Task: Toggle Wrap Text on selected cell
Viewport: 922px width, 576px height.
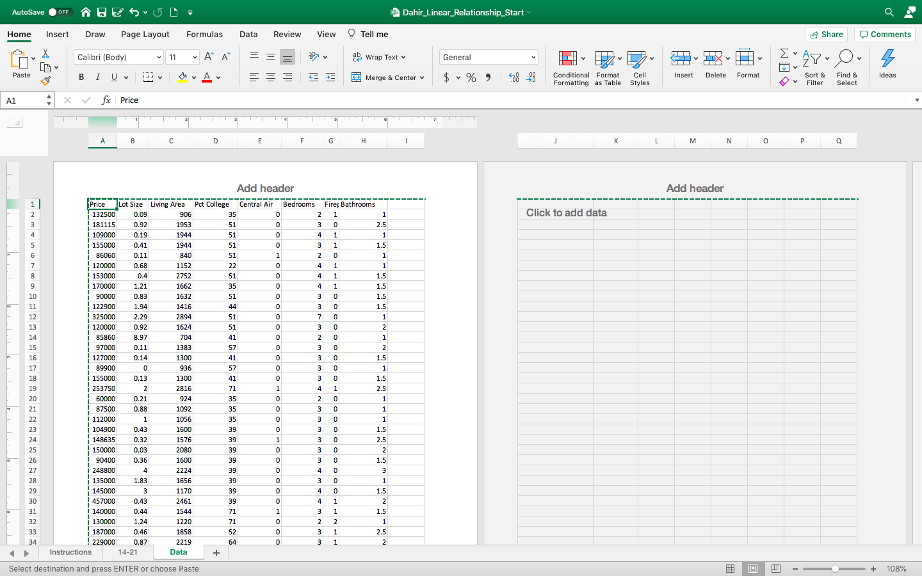Action: tap(379, 57)
